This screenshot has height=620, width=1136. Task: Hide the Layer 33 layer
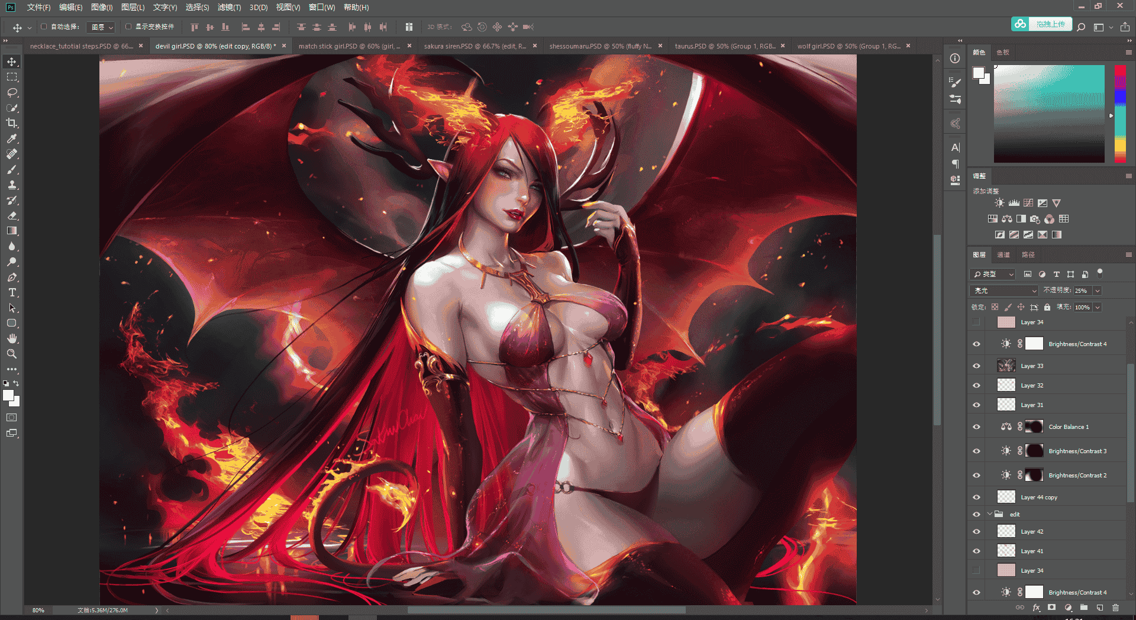click(x=976, y=366)
